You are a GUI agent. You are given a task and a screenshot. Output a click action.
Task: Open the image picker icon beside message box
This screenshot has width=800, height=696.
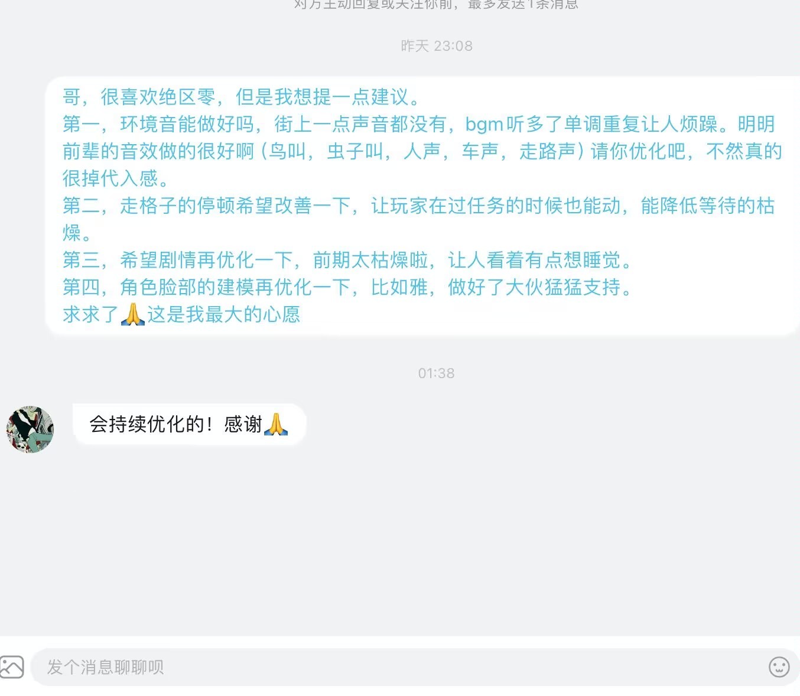point(11,667)
